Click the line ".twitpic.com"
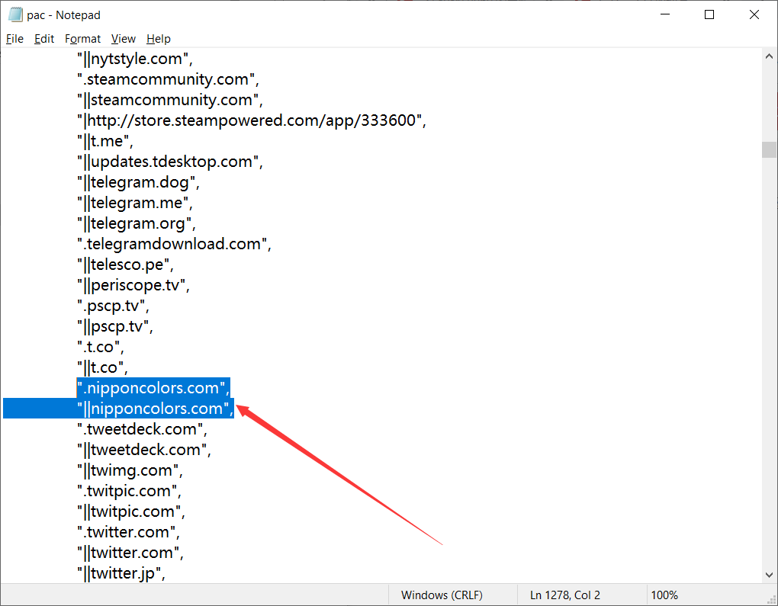 [x=129, y=491]
